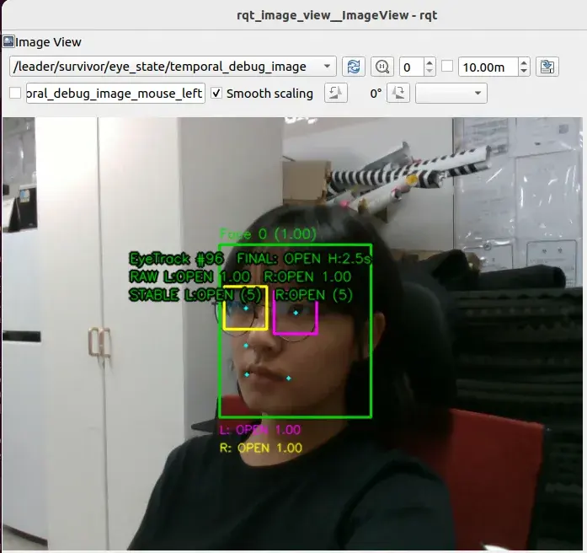Click inside the 10.00m range field
587x553 pixels.
coord(488,67)
